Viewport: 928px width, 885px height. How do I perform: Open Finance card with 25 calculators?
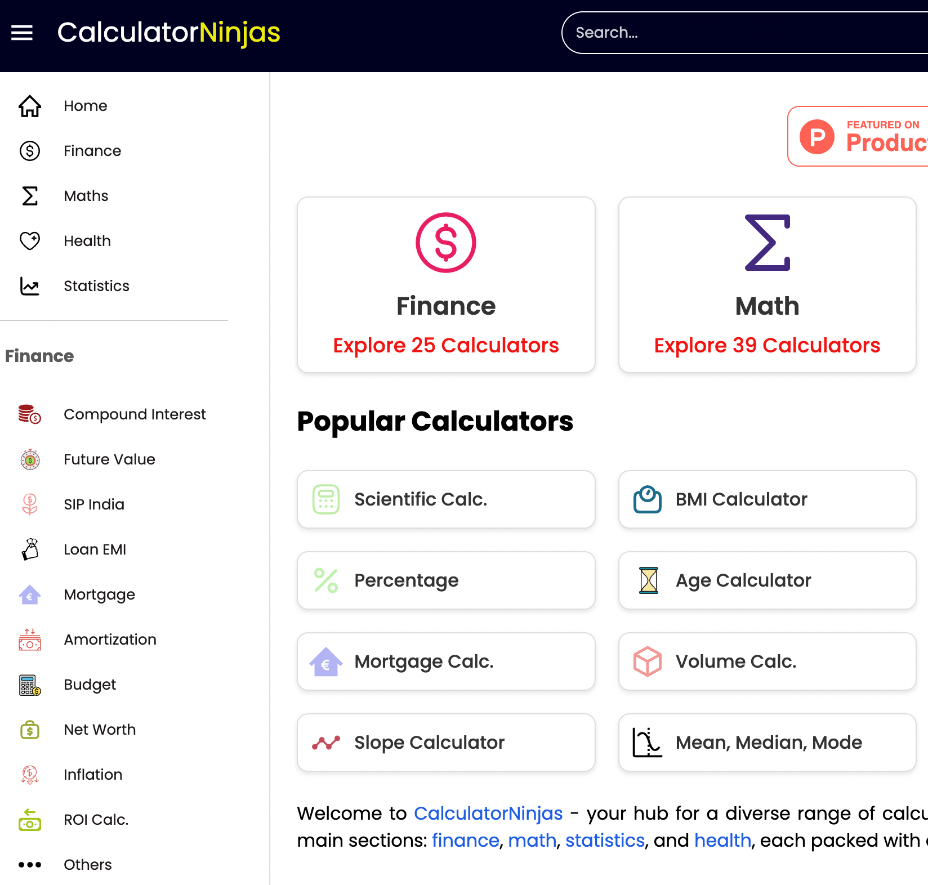tap(446, 285)
